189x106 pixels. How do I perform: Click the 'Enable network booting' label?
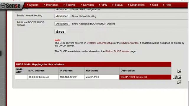point(30,16)
